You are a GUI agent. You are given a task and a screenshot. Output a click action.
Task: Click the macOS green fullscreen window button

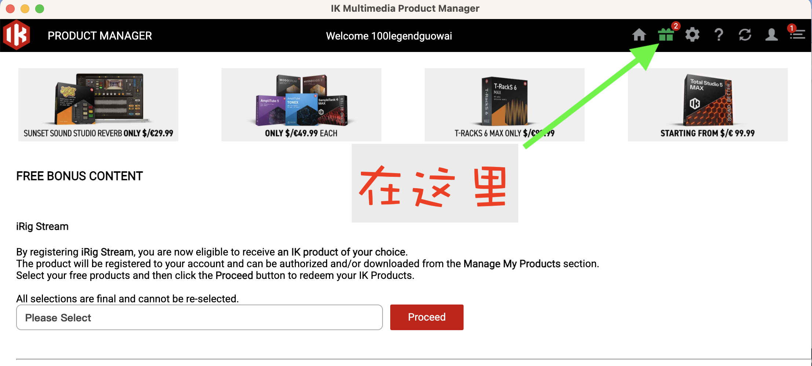(40, 8)
